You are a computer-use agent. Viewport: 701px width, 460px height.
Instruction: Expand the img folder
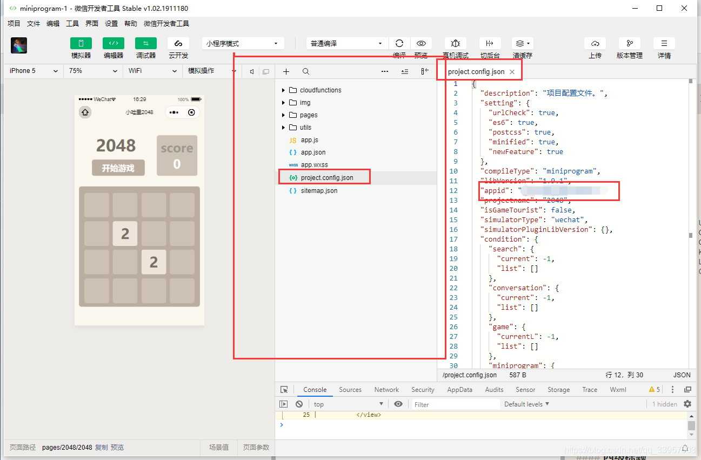point(283,103)
